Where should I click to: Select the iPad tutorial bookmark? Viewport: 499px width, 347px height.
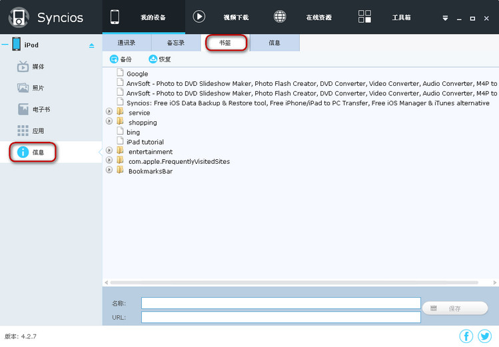[x=145, y=142]
